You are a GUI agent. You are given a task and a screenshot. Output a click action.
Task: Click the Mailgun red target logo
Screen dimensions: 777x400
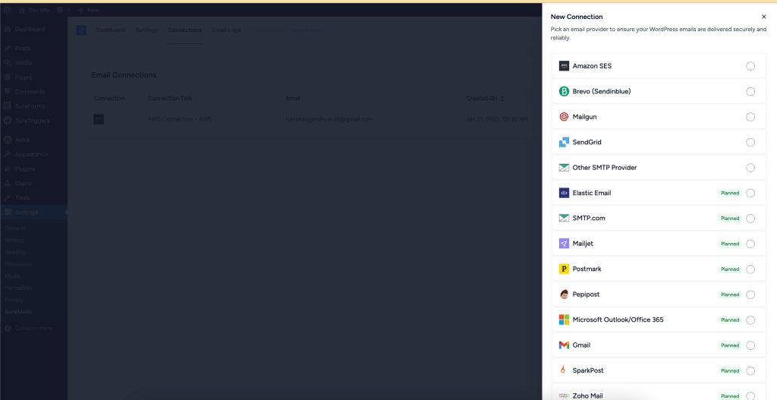click(x=564, y=117)
